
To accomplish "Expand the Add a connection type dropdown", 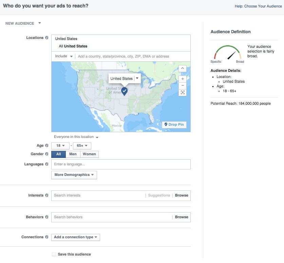I will tap(76, 237).
